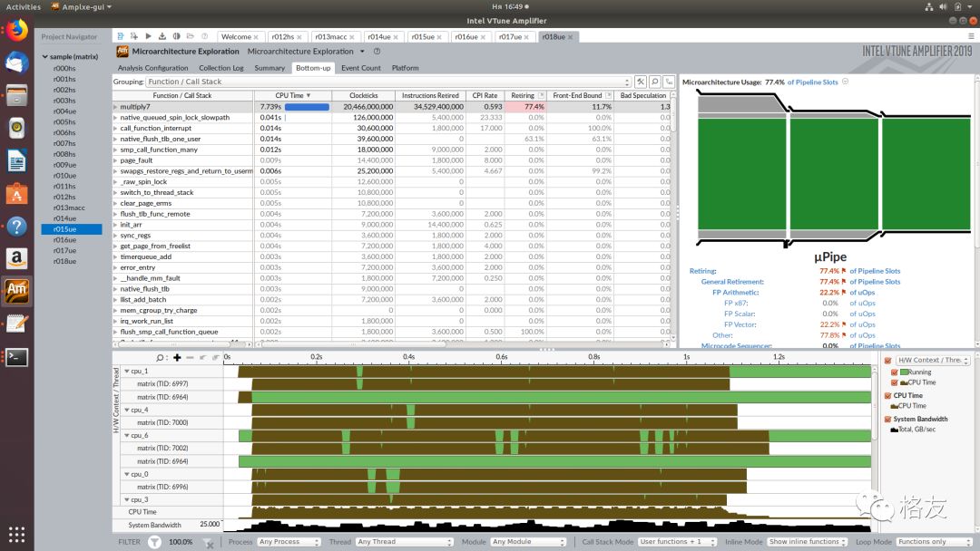
Task: Collapse the cpu_6 timeline group
Action: click(x=126, y=436)
